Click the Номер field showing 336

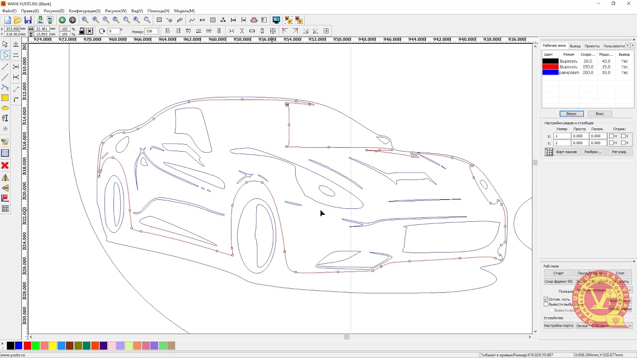pyautogui.click(x=151, y=31)
